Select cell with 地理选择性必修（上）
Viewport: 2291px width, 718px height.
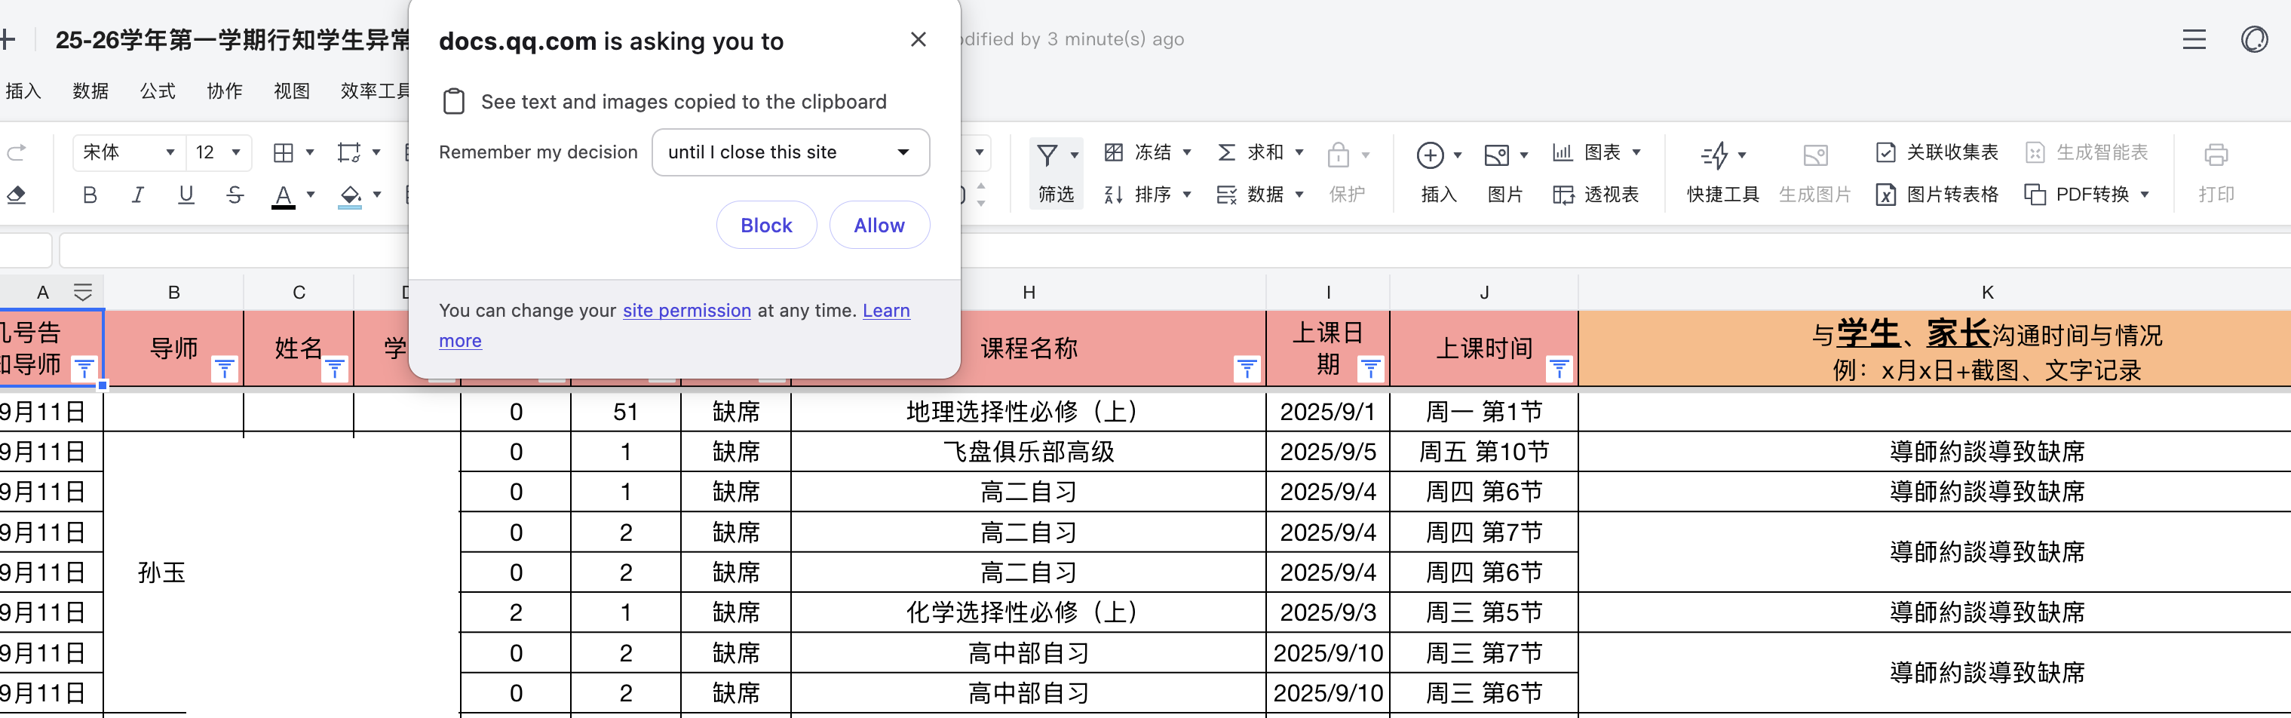(1027, 412)
